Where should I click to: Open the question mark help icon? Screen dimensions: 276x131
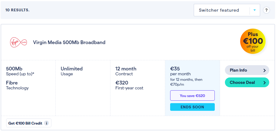266,10
